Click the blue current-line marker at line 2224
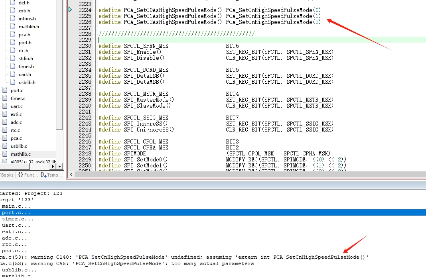The width and height of the screenshot is (426, 277). point(71,10)
